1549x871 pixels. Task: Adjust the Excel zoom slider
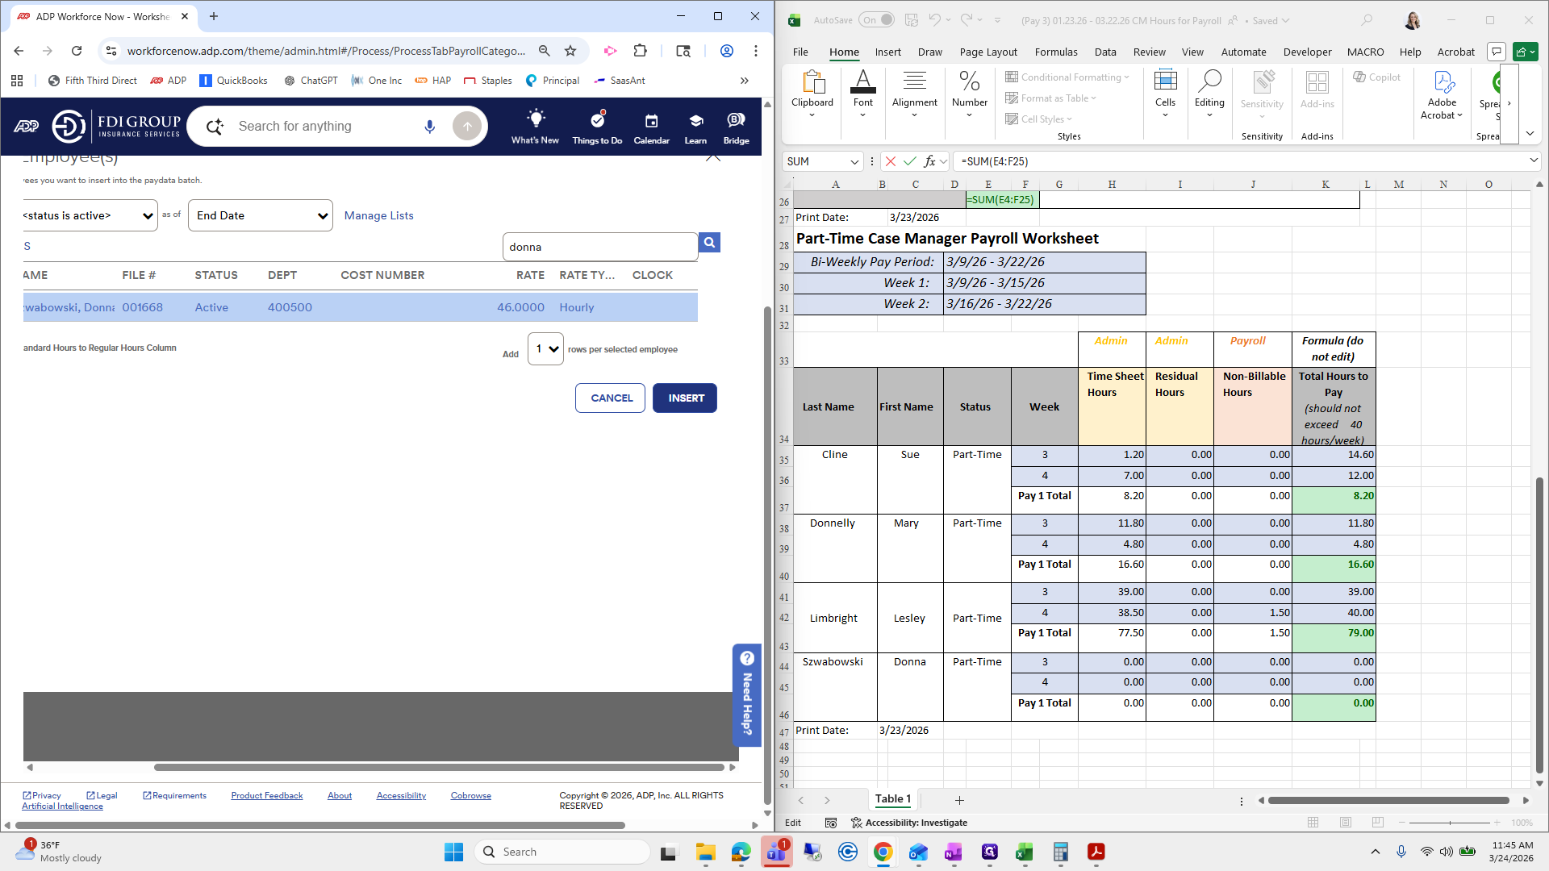pos(1450,823)
